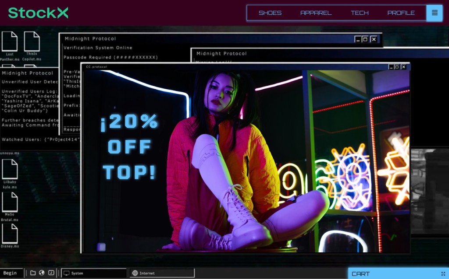The height and width of the screenshot is (279, 449).
Task: Click the 20% OFF TOP promo banner
Action: [129, 148]
